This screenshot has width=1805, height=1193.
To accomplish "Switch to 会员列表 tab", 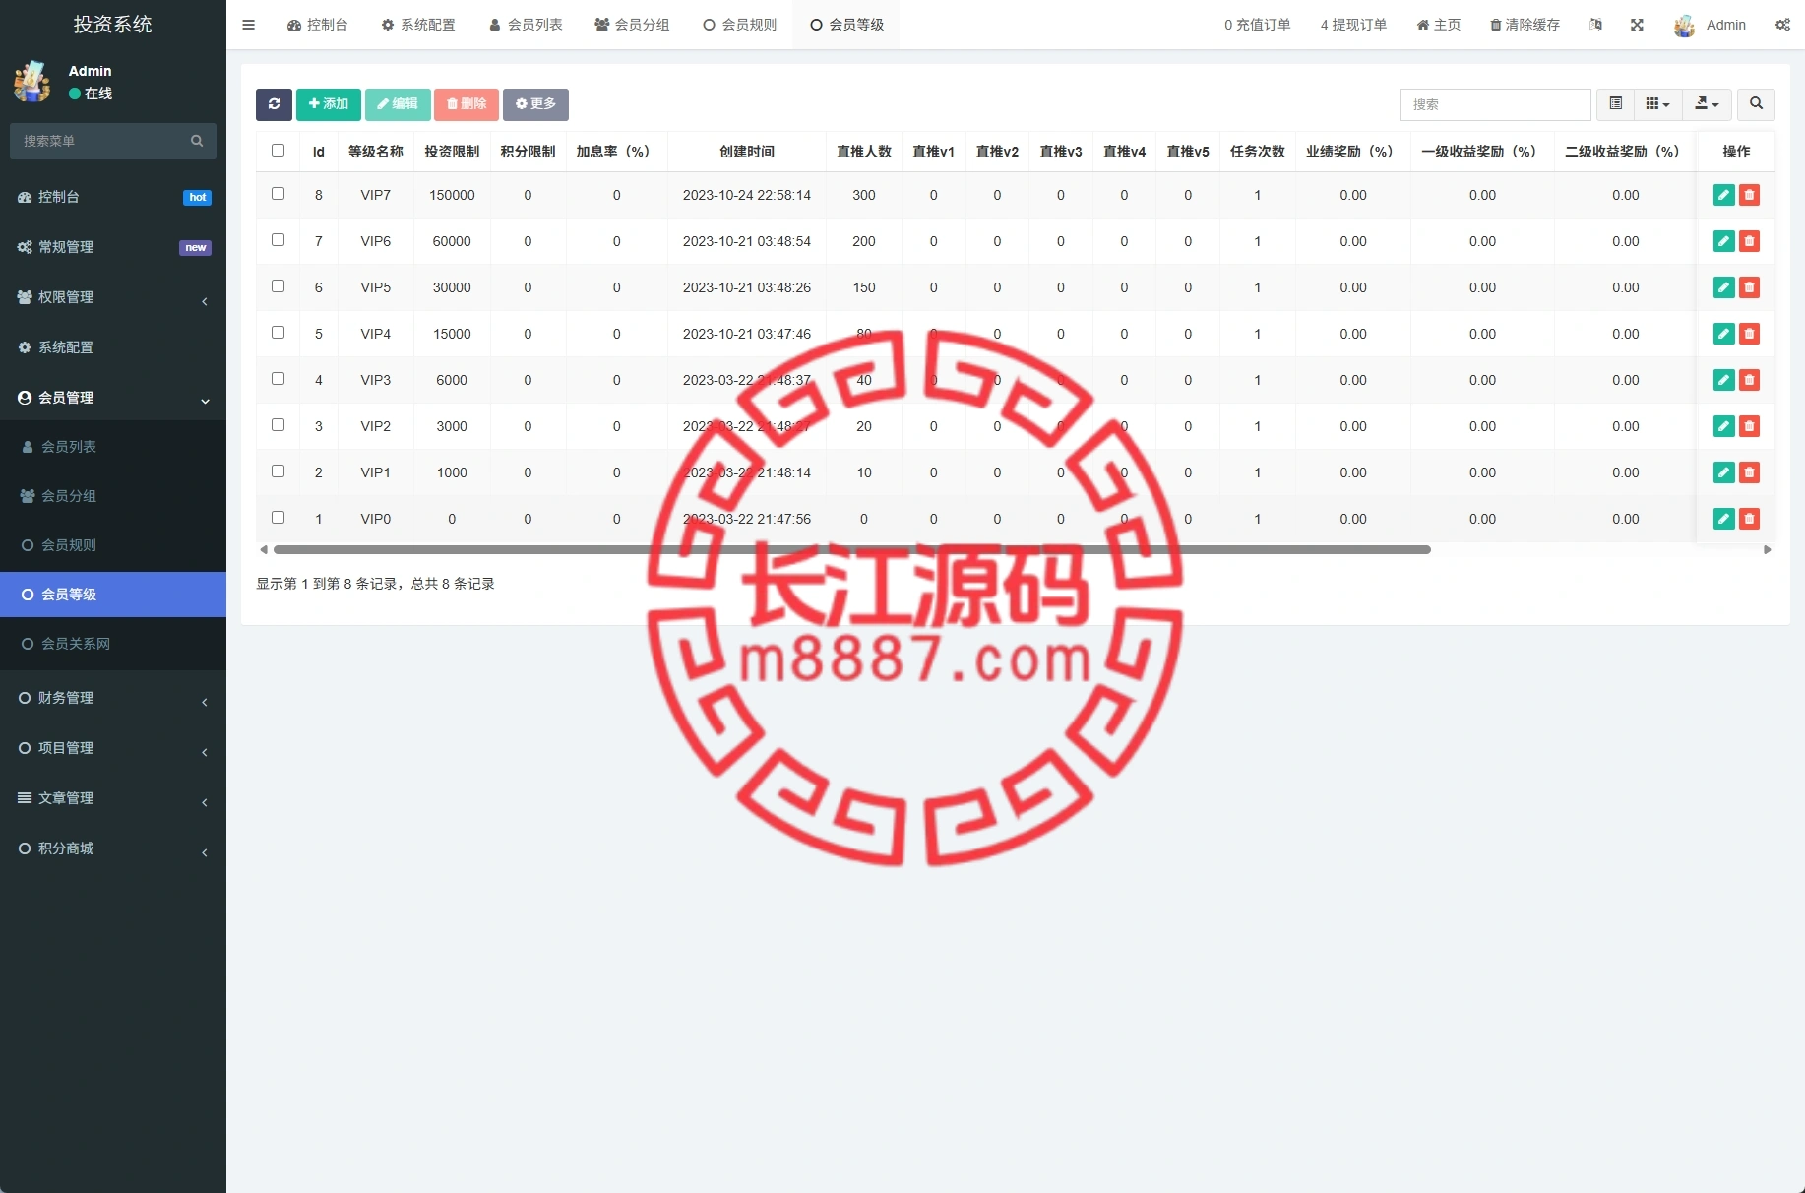I will pyautogui.click(x=526, y=25).
